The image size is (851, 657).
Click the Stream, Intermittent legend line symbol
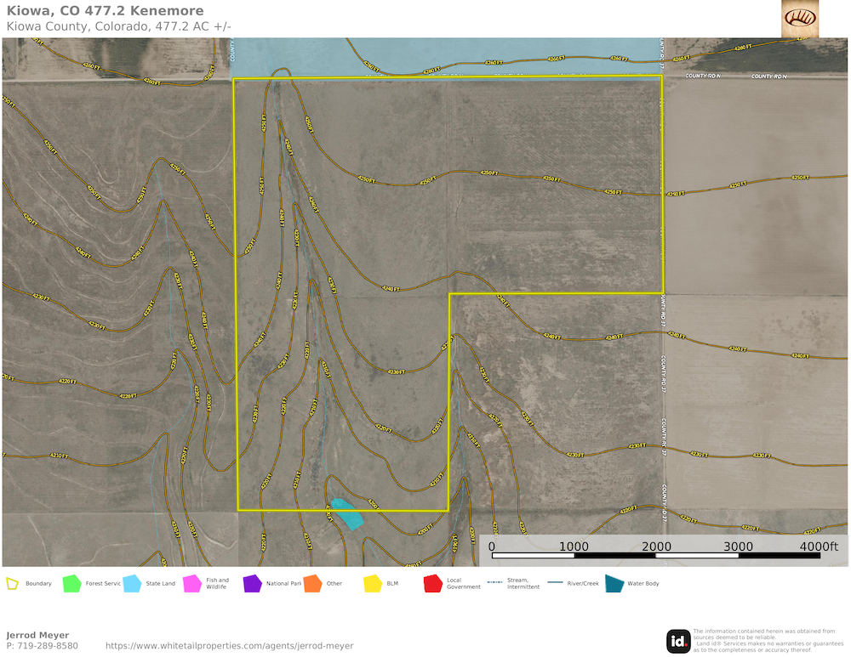494,584
